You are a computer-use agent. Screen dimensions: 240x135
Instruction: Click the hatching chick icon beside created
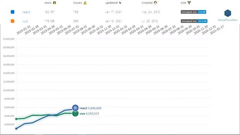coord(155,3)
